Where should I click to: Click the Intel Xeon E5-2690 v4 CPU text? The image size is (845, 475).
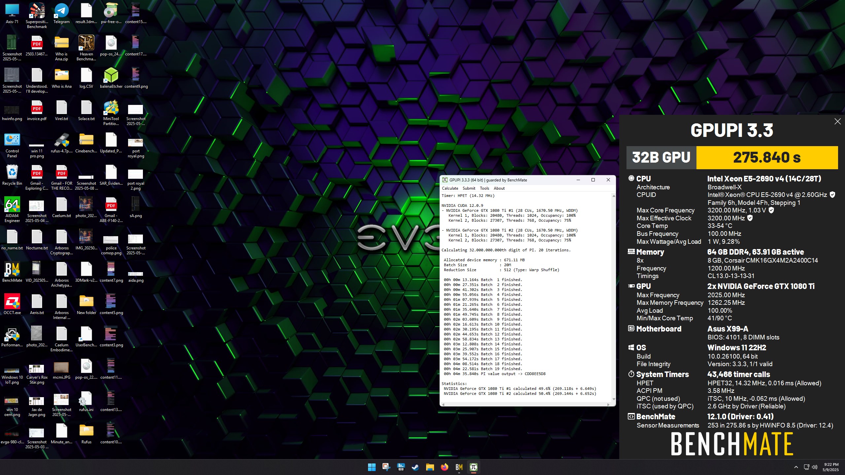tap(764, 179)
